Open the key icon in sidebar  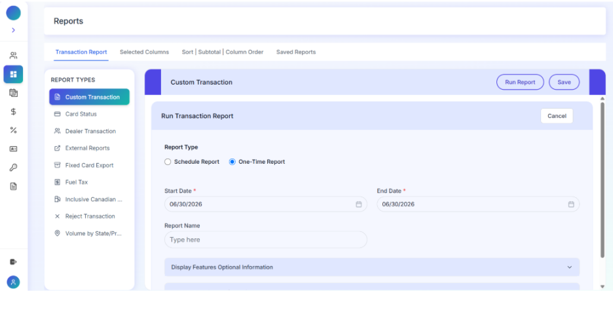click(x=13, y=168)
